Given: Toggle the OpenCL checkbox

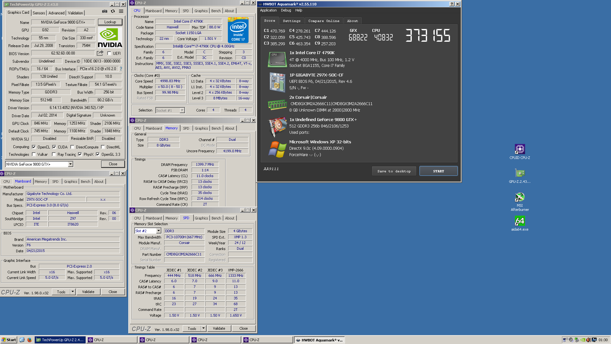Looking at the screenshot, I should pos(34,147).
